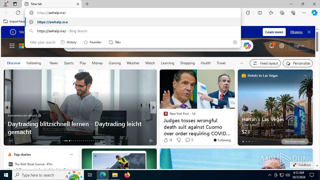This screenshot has height=180, width=320.
Task: Expand more feed categories ellipsis
Action: pyautogui.click(x=241, y=63)
